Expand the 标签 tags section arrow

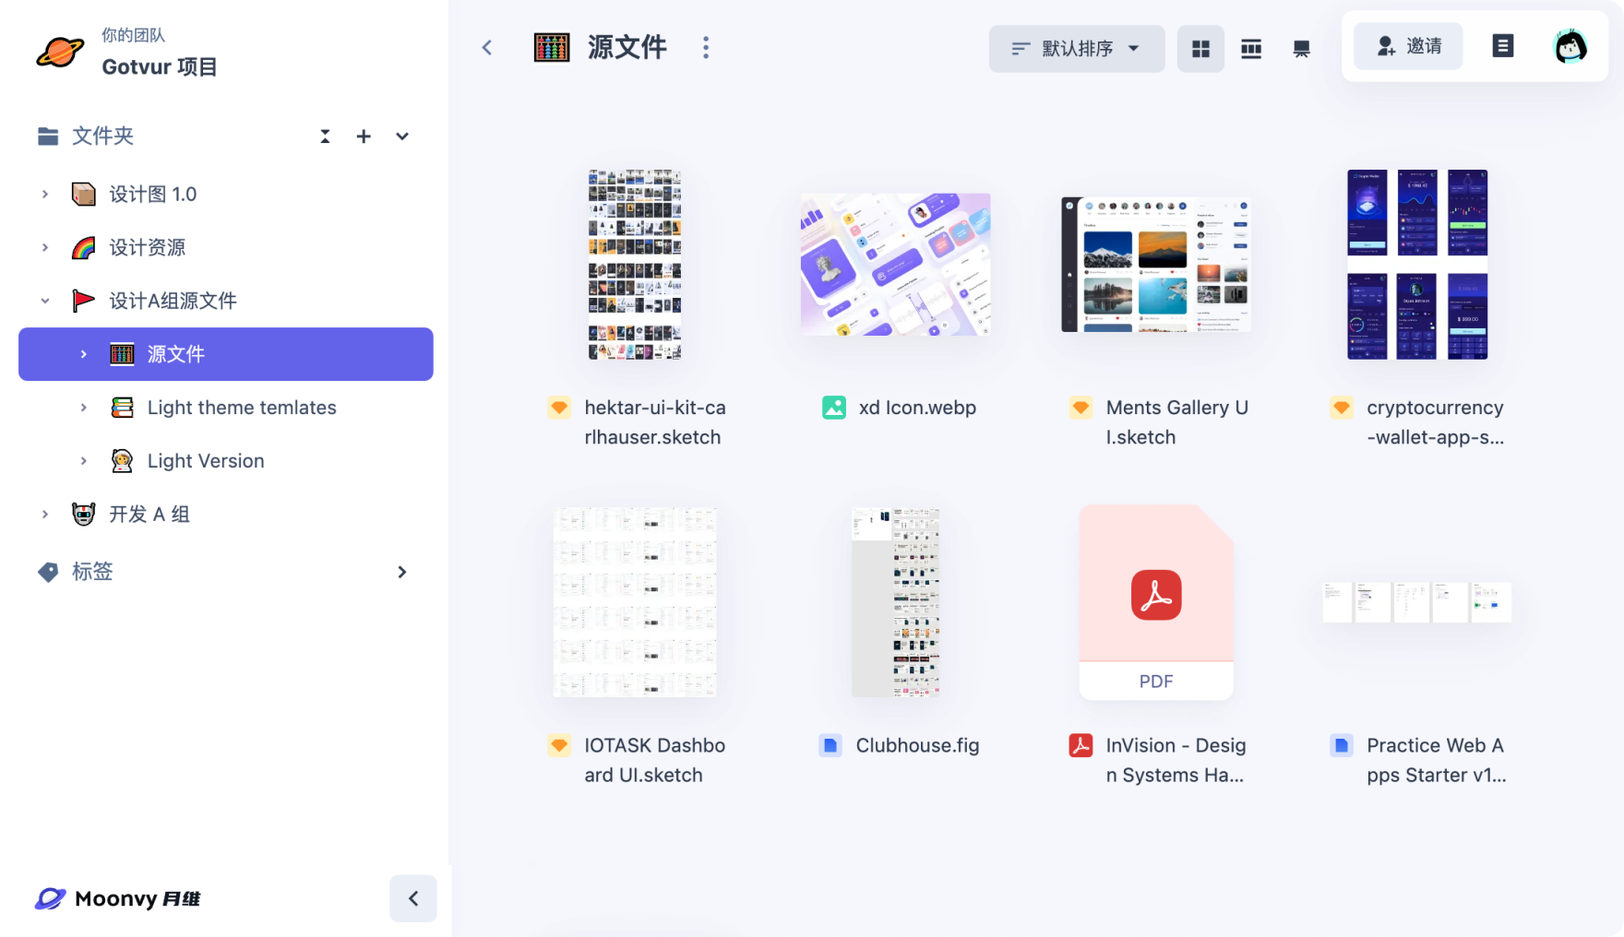pyautogui.click(x=401, y=572)
